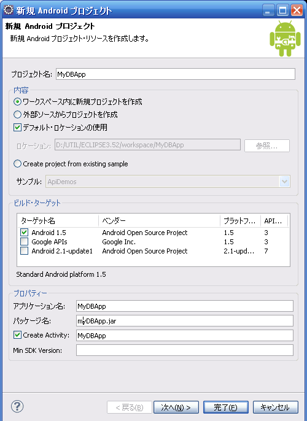Image resolution: width=307 pixels, height=421 pixels.
Task: Select ワークスペース内に新規プロジェクトを作成 radio button
Action: click(x=17, y=101)
